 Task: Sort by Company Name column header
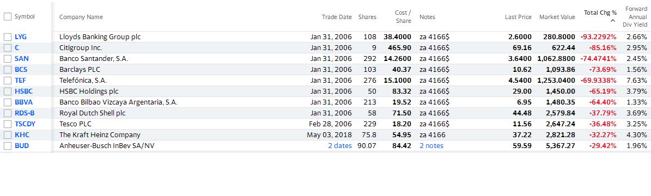coord(81,17)
